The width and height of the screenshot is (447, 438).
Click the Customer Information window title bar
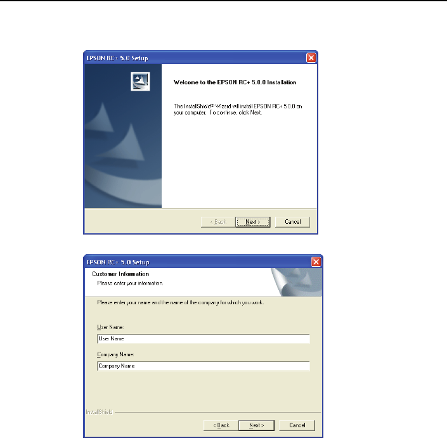pyautogui.click(x=198, y=262)
